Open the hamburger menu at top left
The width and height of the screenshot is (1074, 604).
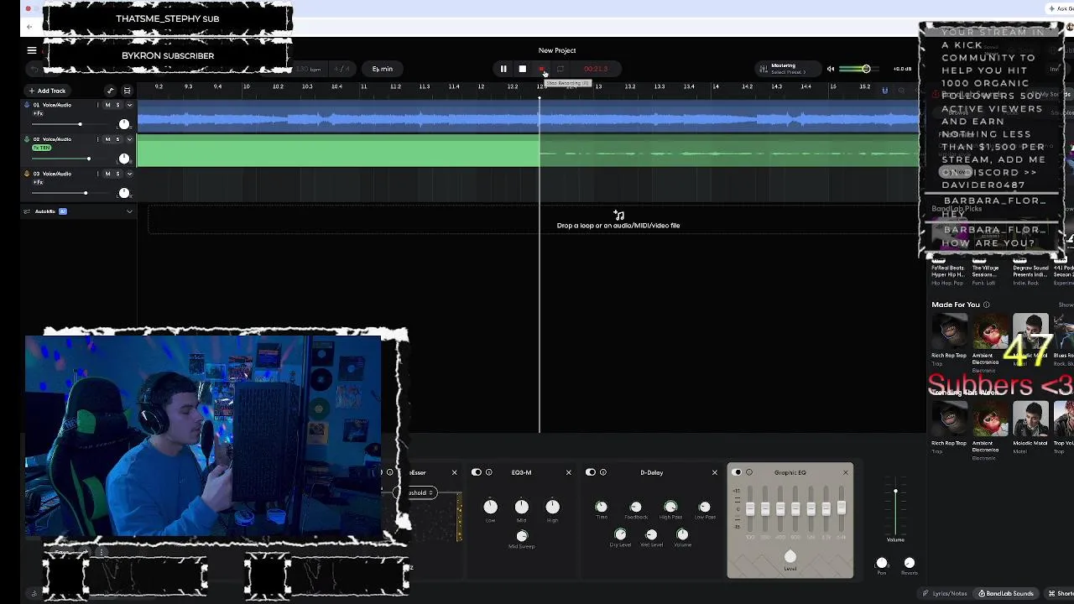tap(31, 50)
